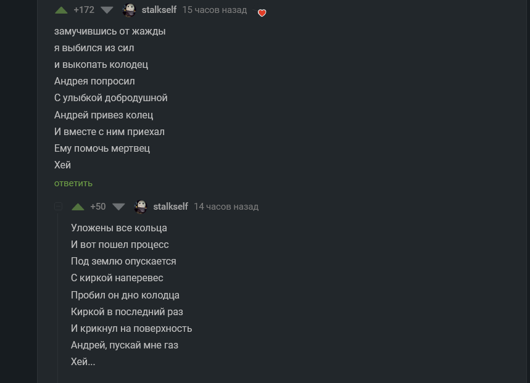
Task: Open stalkself profile from the +50 reply
Action: 170,207
